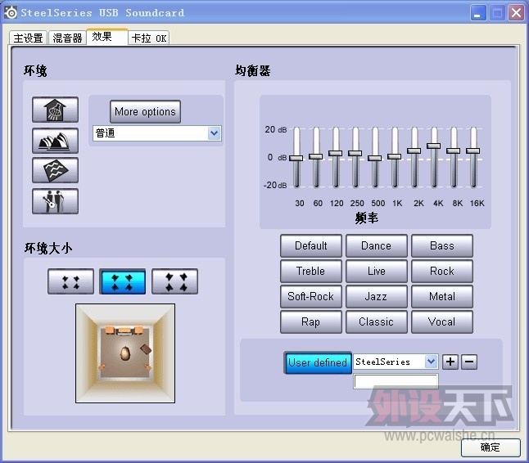Apply the Treble equalizer preset
This screenshot has height=463, width=529.
click(310, 272)
